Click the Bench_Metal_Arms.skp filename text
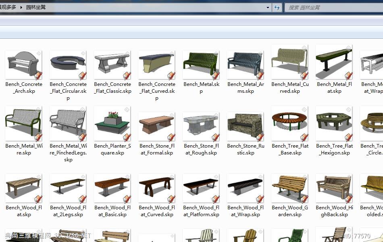This screenshot has width=383, height=242. tap(246, 88)
